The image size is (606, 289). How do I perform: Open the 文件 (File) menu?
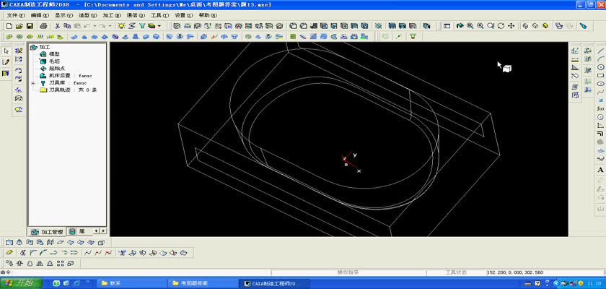(15, 15)
